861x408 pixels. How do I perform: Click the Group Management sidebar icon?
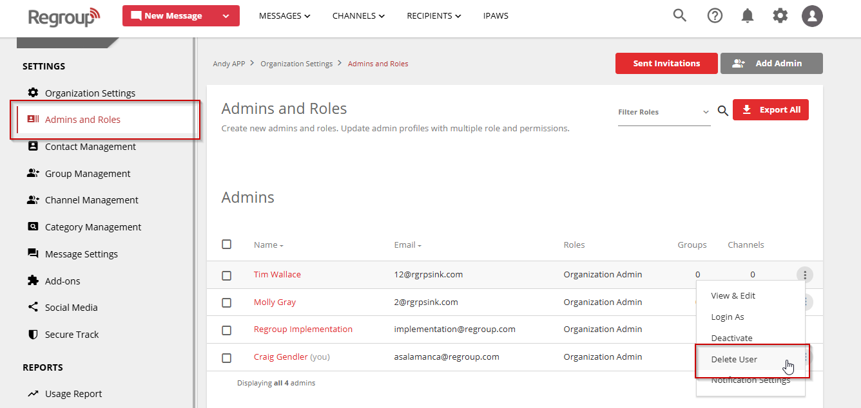34,173
